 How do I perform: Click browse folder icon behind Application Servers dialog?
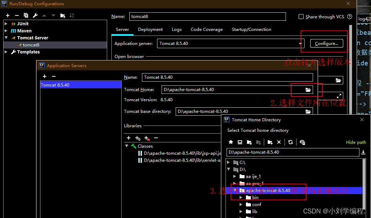coord(338,80)
